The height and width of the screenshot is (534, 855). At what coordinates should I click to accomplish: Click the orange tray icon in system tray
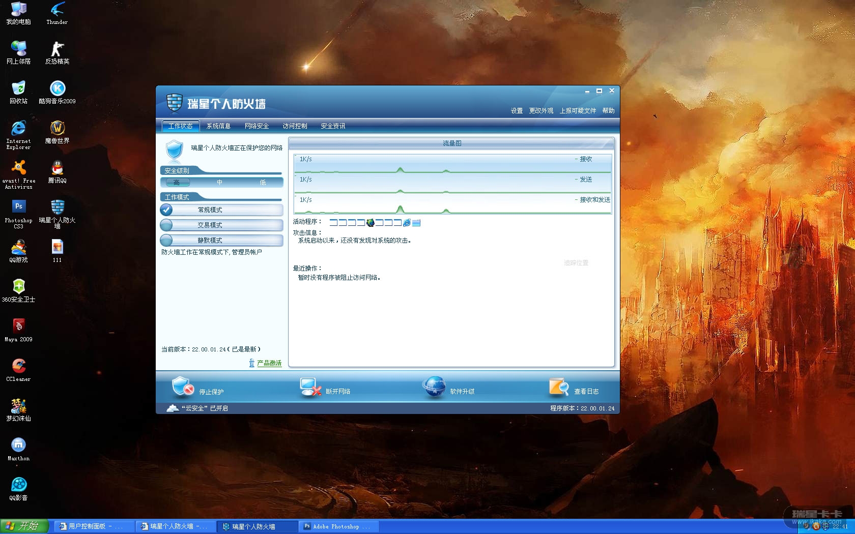click(x=816, y=526)
